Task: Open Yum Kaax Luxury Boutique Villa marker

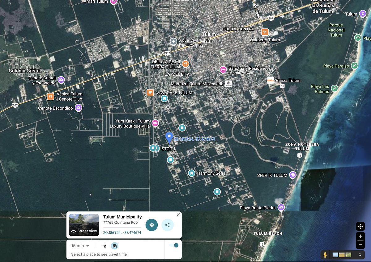Action: [155, 123]
